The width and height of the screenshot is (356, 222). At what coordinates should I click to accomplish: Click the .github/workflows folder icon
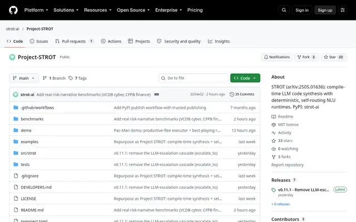16,107
